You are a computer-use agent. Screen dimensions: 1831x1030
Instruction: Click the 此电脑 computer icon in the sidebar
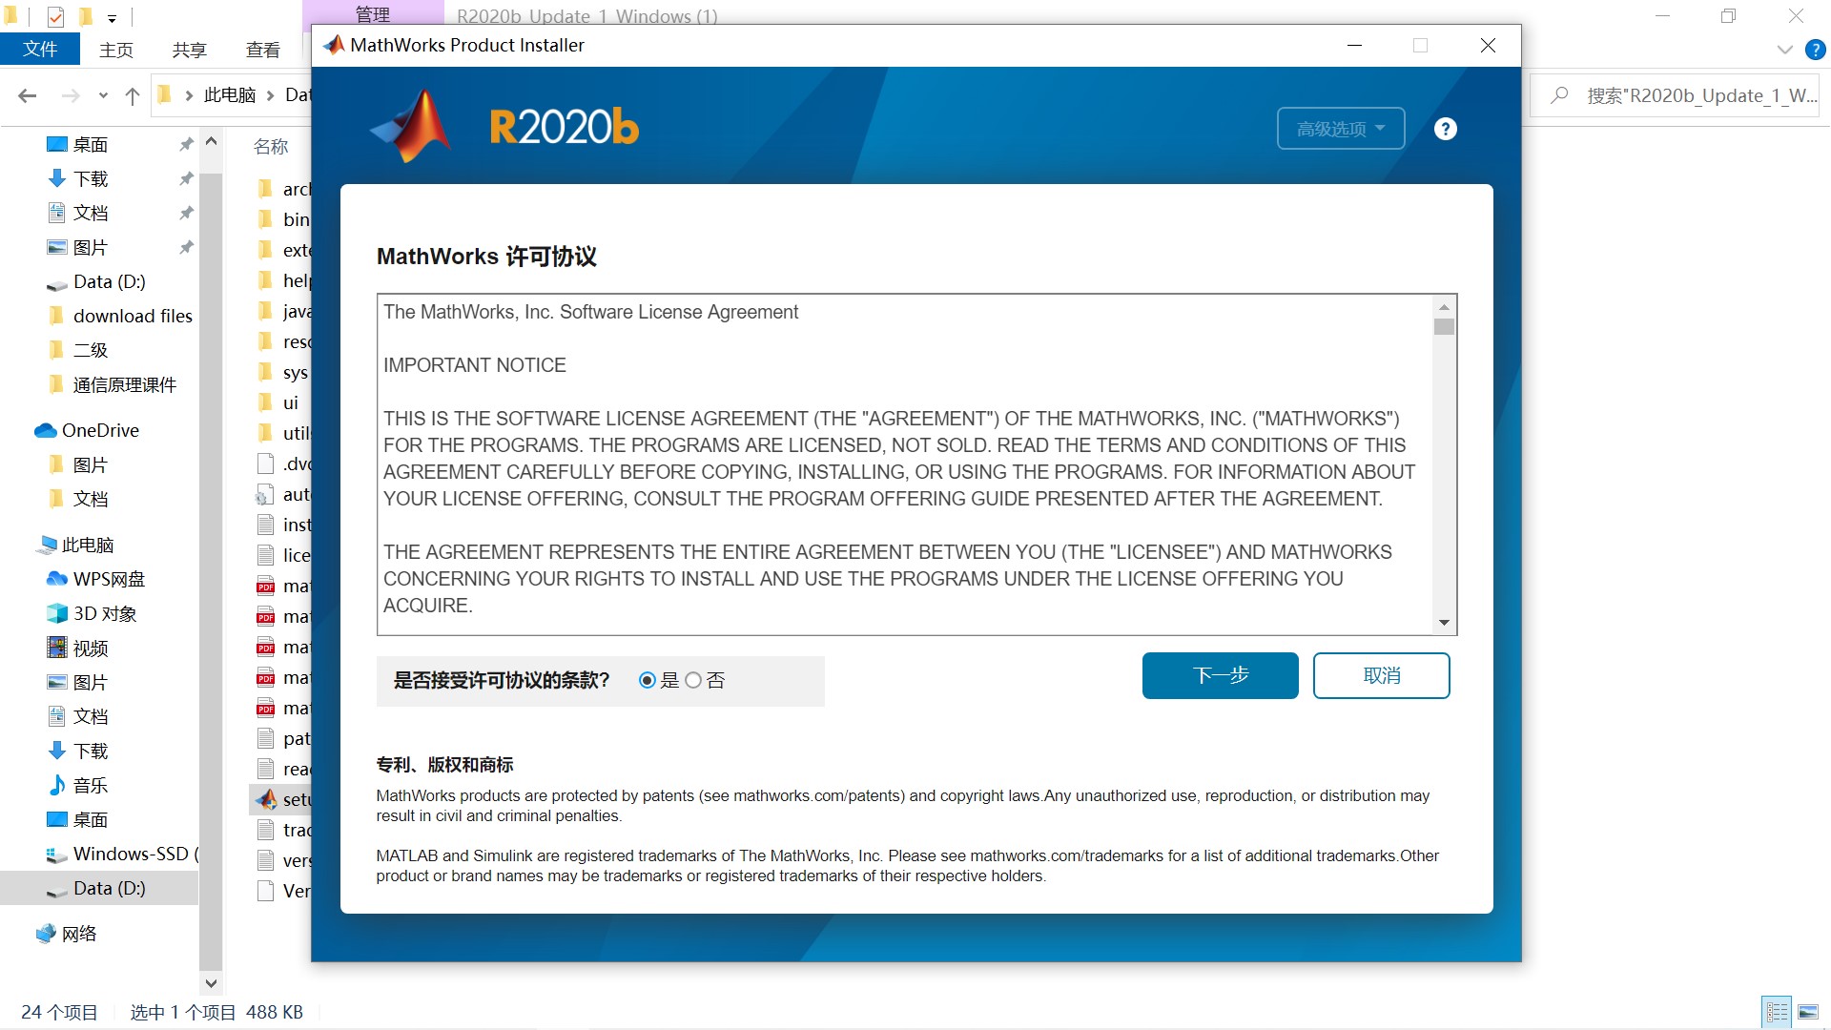(46, 545)
